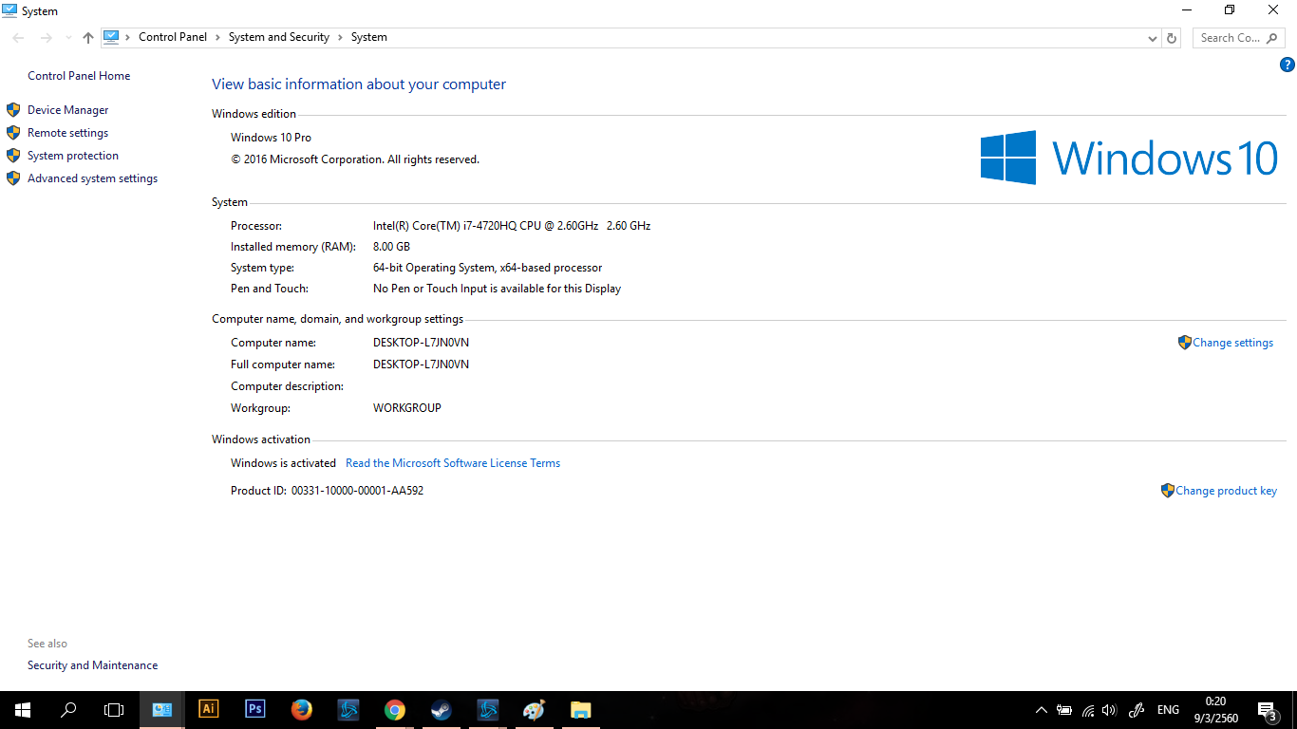Click the DESKTOP-L7JN0VN value beside Computer name
The image size is (1297, 729).
click(421, 343)
